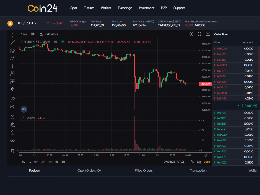Select the crosshair cursor tool
The height and width of the screenshot is (195, 260).
tap(12, 35)
